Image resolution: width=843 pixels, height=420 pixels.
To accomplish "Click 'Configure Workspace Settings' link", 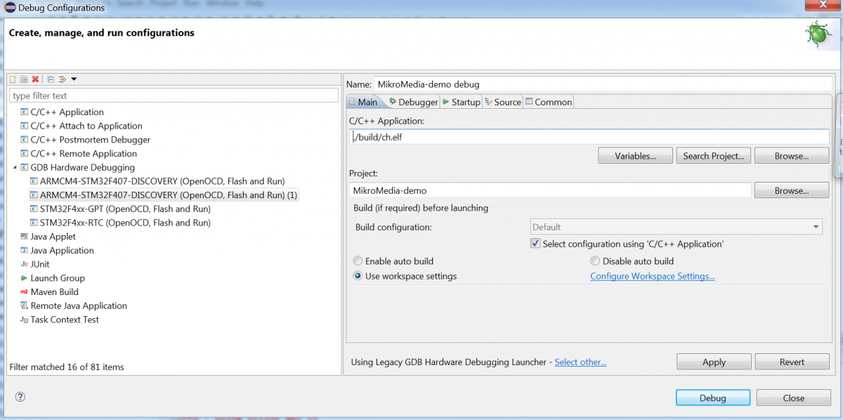I will [652, 276].
